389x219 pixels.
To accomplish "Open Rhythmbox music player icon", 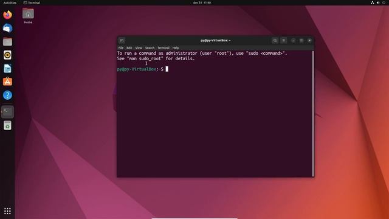I will pyautogui.click(x=7, y=55).
